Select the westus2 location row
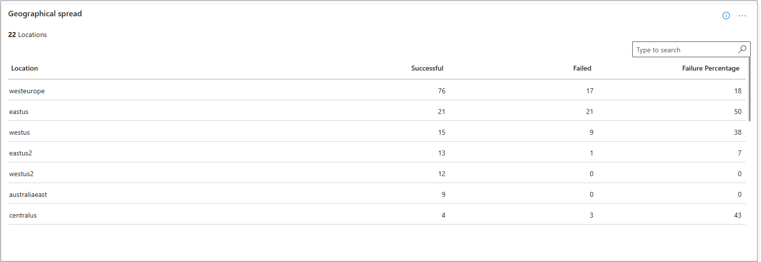The height and width of the screenshot is (262, 761). 21,174
